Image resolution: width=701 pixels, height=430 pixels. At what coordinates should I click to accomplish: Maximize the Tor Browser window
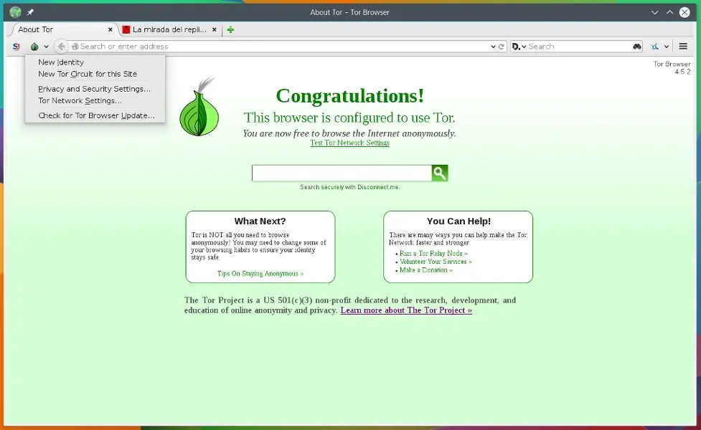coord(669,12)
